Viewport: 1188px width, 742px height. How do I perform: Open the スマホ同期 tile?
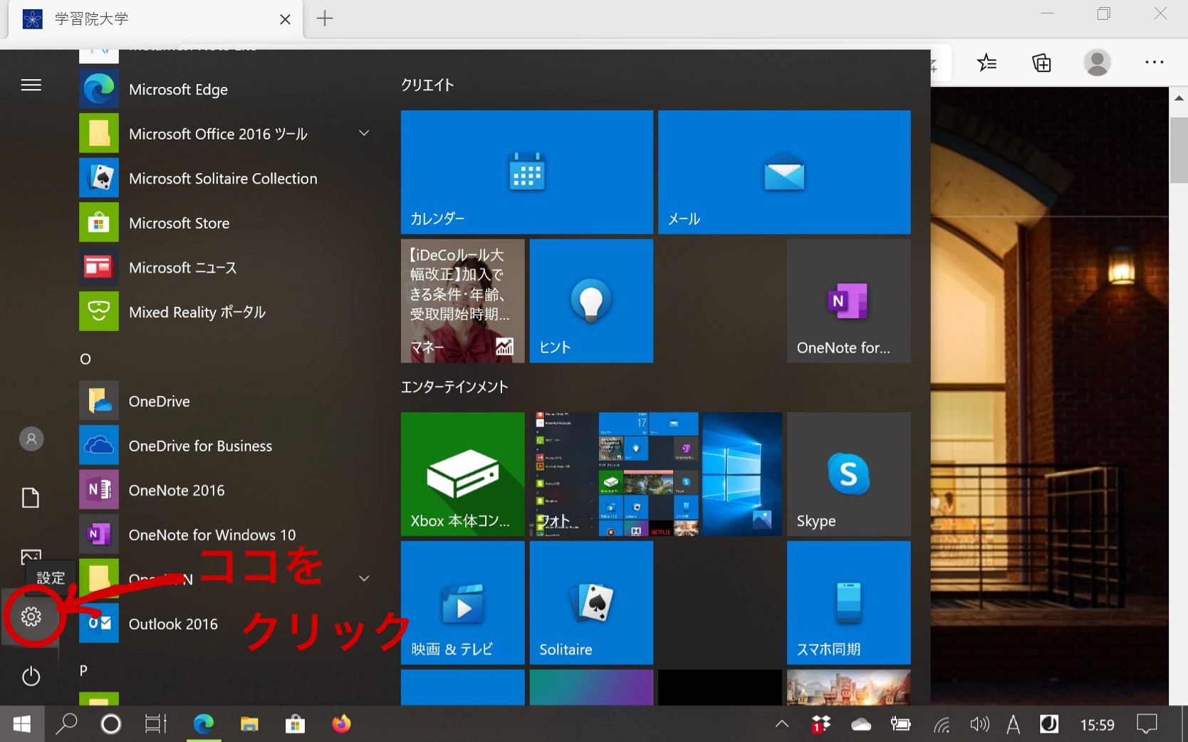click(x=849, y=602)
